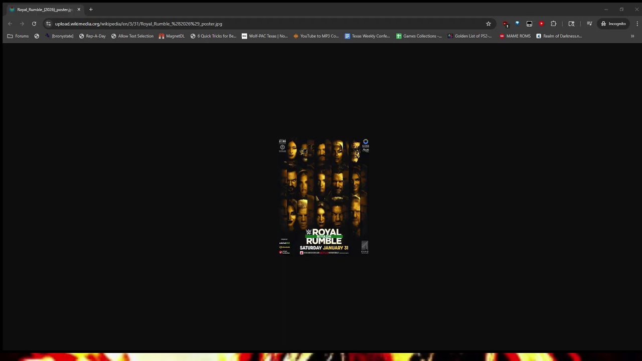
Task: Open the red play-button extension
Action: (x=541, y=24)
